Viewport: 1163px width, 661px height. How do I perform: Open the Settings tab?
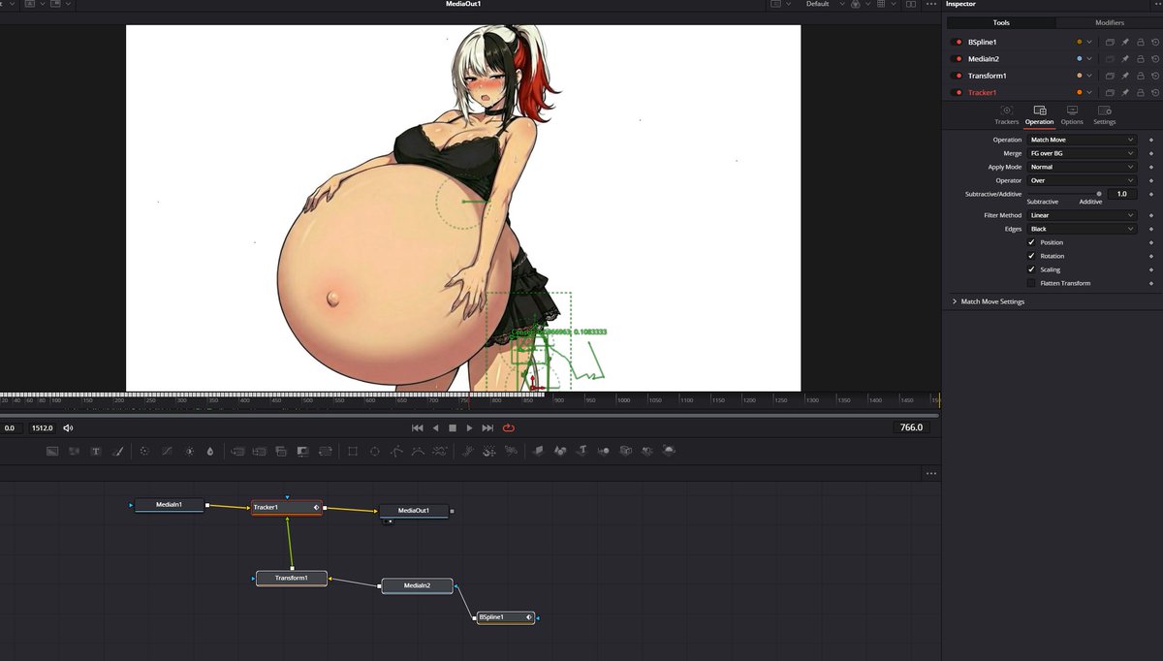click(1105, 115)
